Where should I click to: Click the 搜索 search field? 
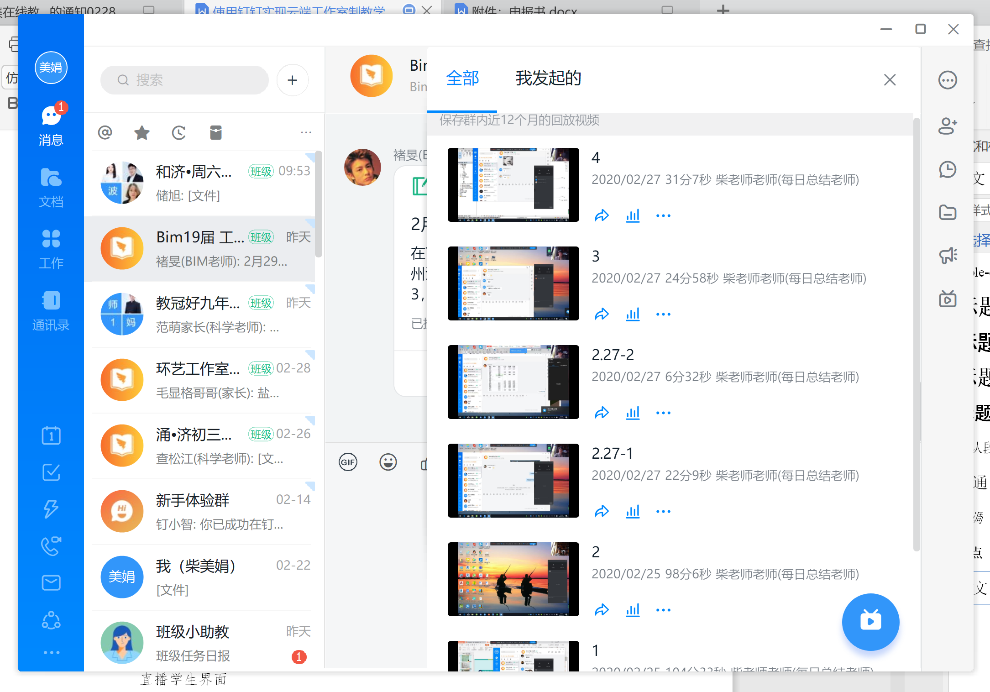[184, 80]
